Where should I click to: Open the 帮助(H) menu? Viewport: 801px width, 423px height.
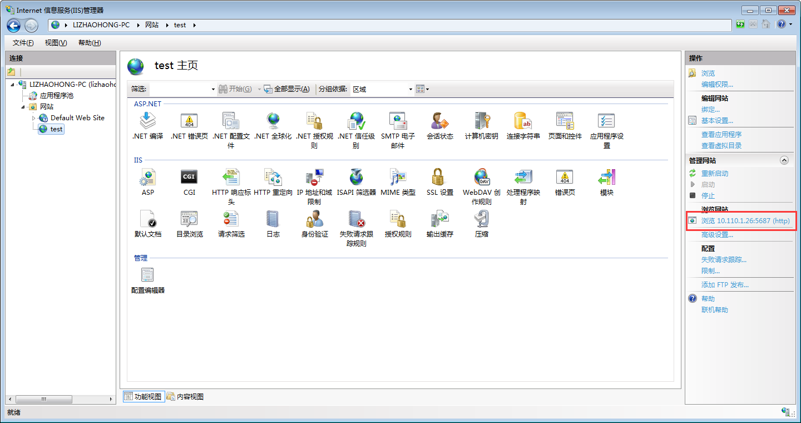click(89, 43)
